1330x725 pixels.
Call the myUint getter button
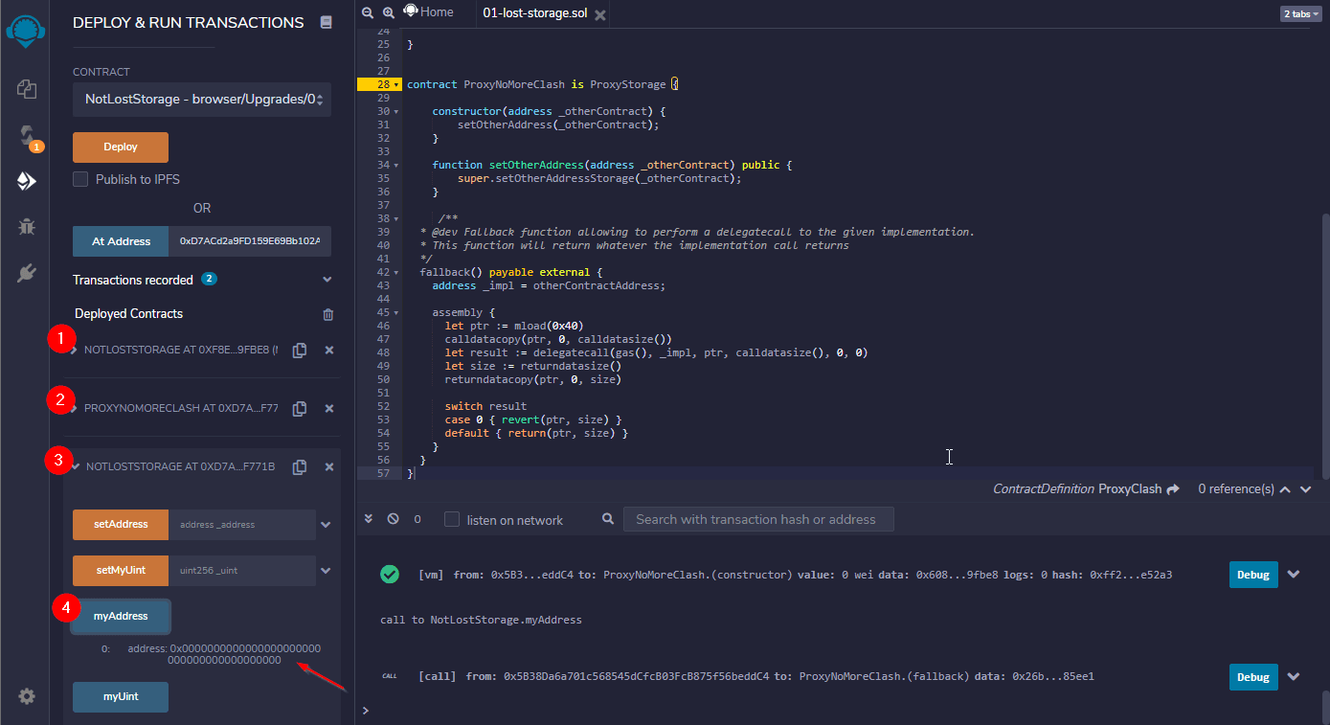point(121,697)
